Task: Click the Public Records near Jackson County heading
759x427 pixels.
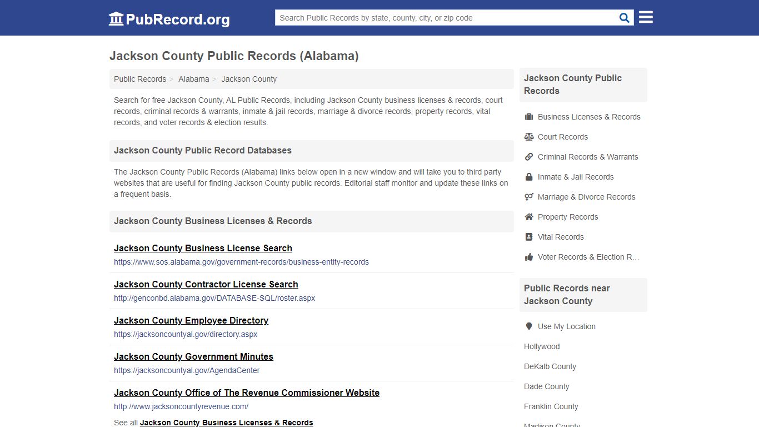Action: [567, 295]
